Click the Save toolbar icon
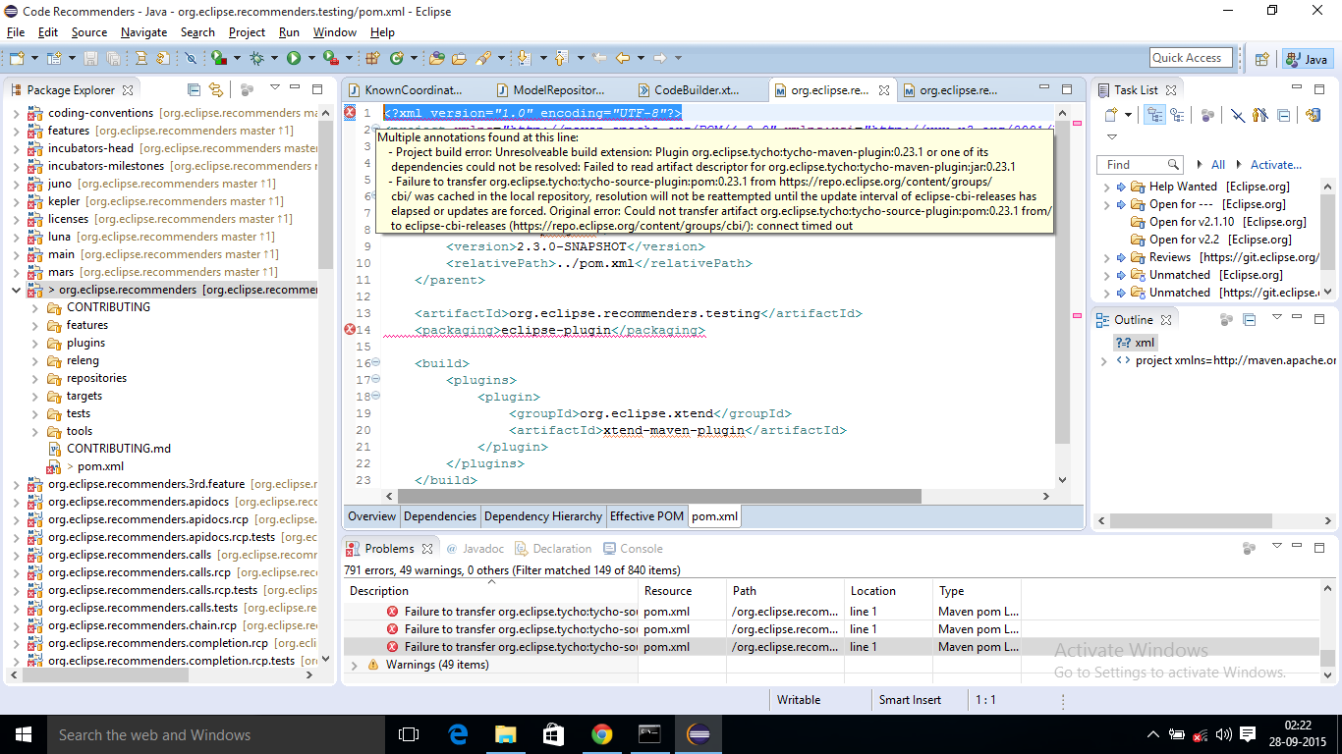The height and width of the screenshot is (754, 1342). pyautogui.click(x=90, y=58)
